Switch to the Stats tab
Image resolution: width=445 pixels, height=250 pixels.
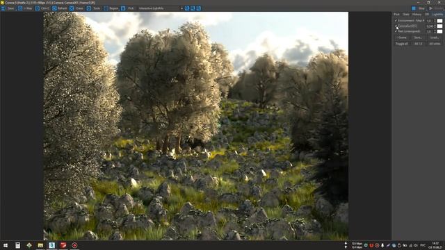click(x=406, y=14)
